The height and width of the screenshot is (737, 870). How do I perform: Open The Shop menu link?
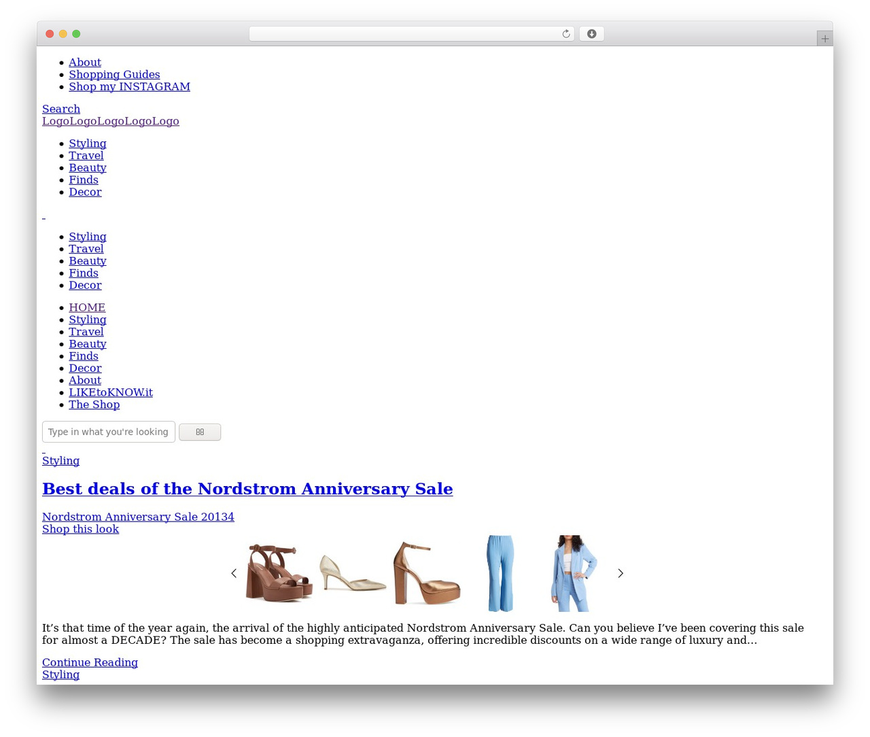[x=94, y=405]
